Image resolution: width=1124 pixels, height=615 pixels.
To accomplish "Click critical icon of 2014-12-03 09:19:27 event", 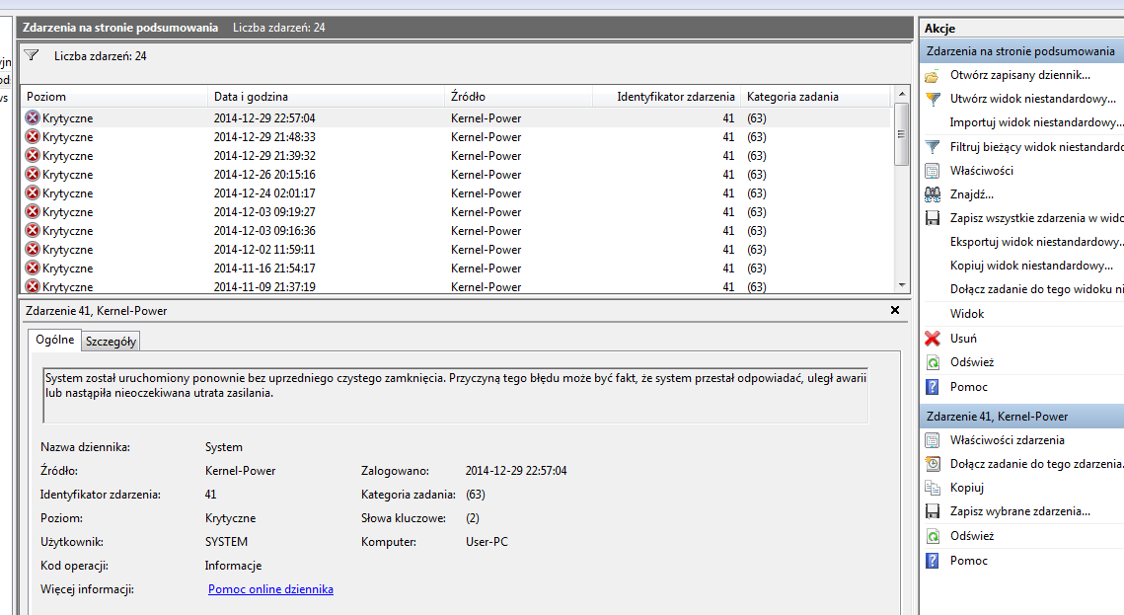I will point(33,211).
